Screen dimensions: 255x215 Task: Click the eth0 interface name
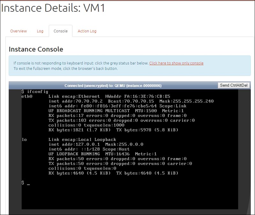pyautogui.click(x=27, y=96)
